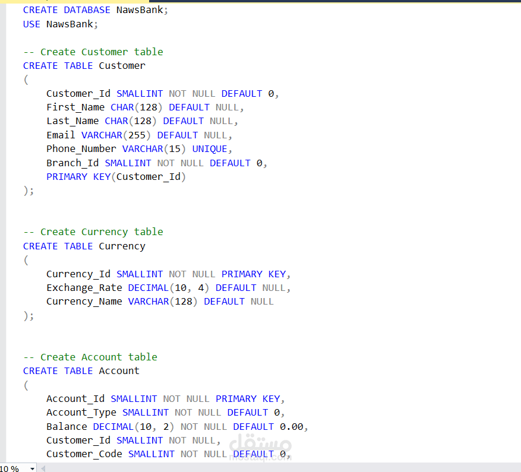Open the editor zoom level dropdown arrow
This screenshot has width=521, height=472.
32,468
